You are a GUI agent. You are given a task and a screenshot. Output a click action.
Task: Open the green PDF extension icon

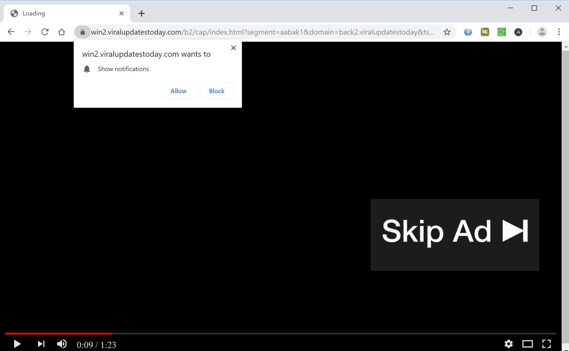click(501, 32)
